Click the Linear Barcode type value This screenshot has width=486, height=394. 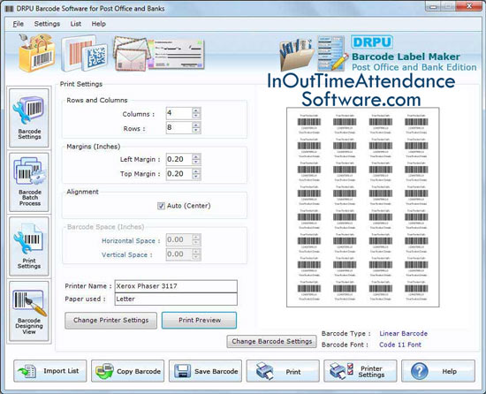404,334
